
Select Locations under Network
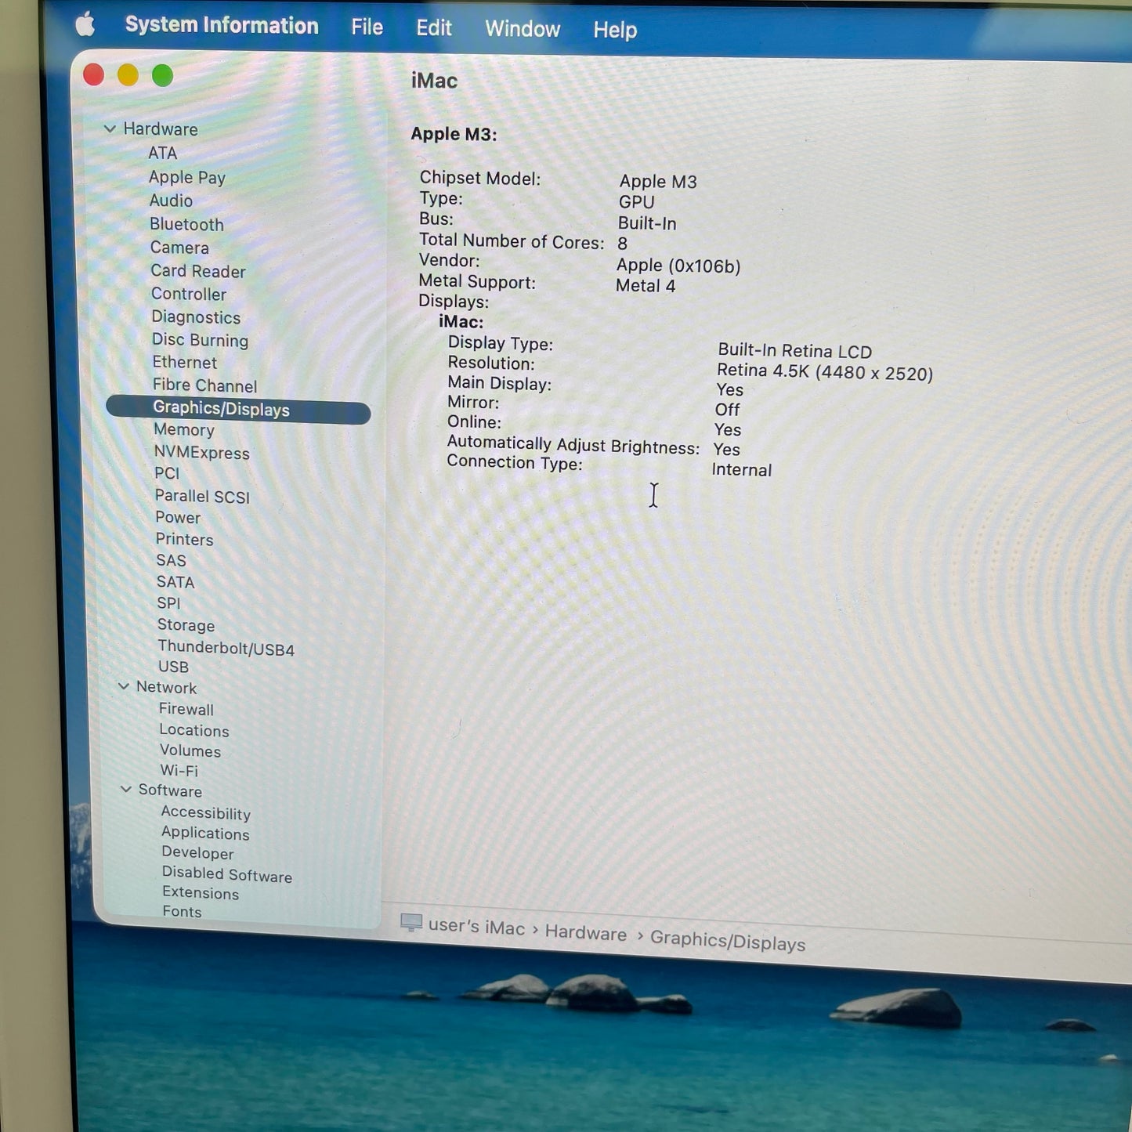click(193, 730)
